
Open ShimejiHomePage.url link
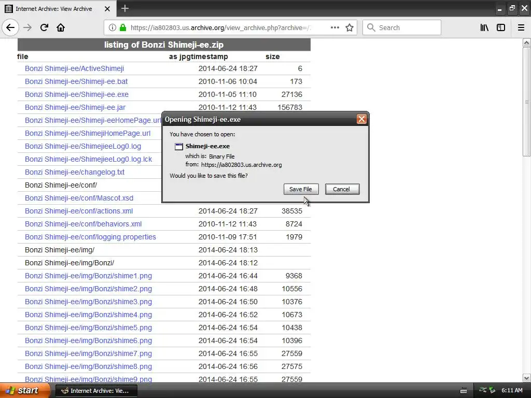tap(88, 133)
